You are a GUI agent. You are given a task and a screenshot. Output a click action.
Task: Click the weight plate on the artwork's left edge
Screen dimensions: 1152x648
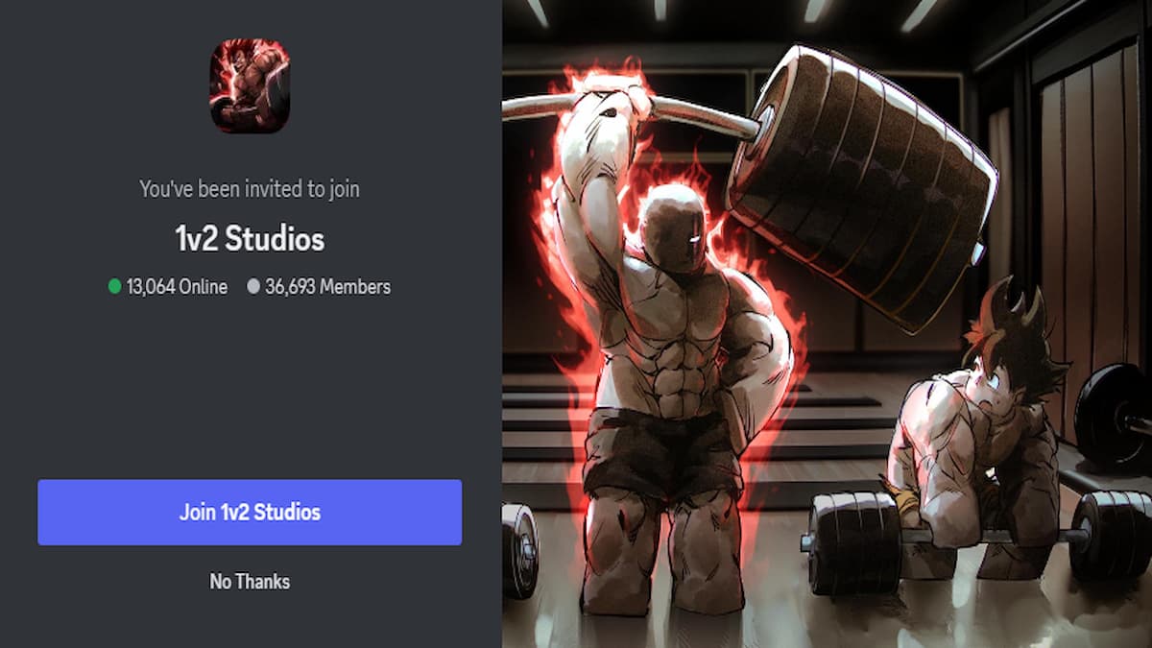pos(519,550)
